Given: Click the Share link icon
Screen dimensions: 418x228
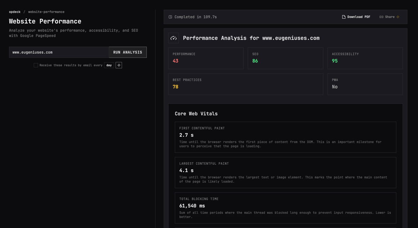Looking at the screenshot, I should (x=381, y=17).
